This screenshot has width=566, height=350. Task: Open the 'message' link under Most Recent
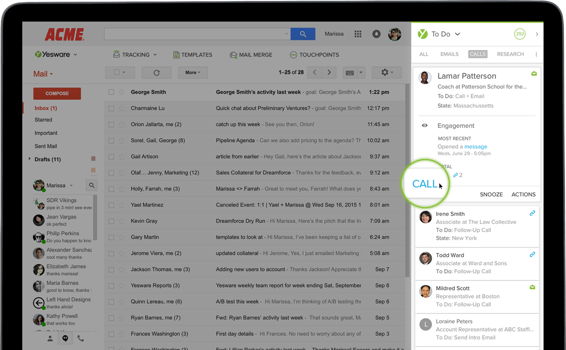point(475,147)
